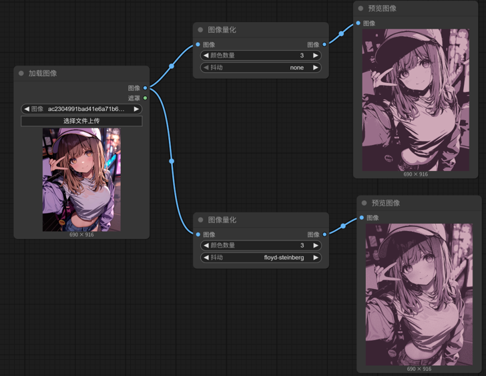Switch 抖动 none to previous option
486x376 pixels.
[x=206, y=67]
